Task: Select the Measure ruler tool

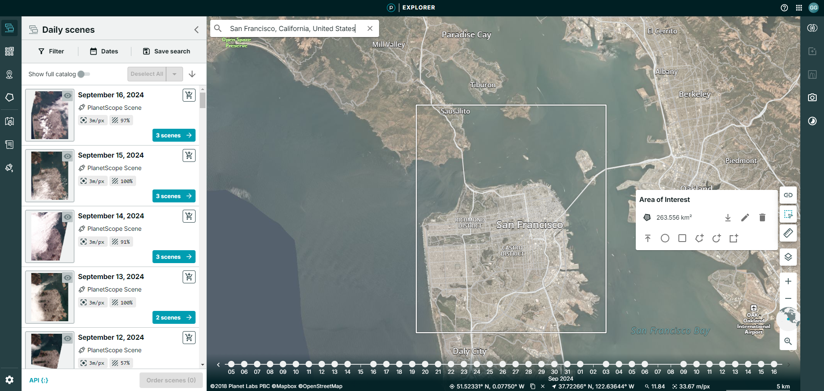Action: pyautogui.click(x=788, y=233)
